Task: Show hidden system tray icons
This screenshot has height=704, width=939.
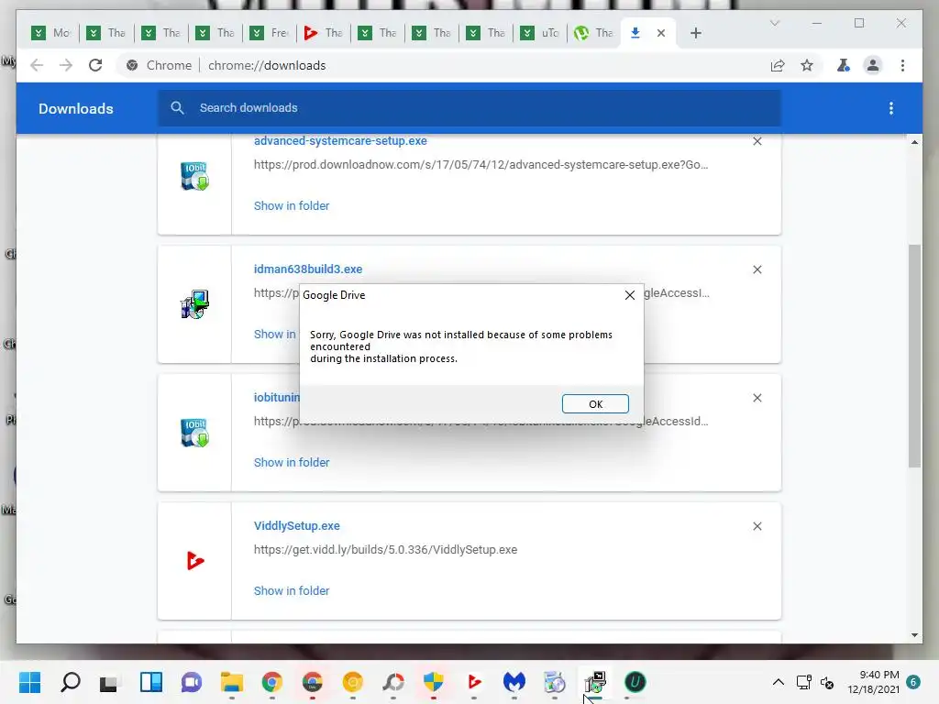Action: pos(778,682)
